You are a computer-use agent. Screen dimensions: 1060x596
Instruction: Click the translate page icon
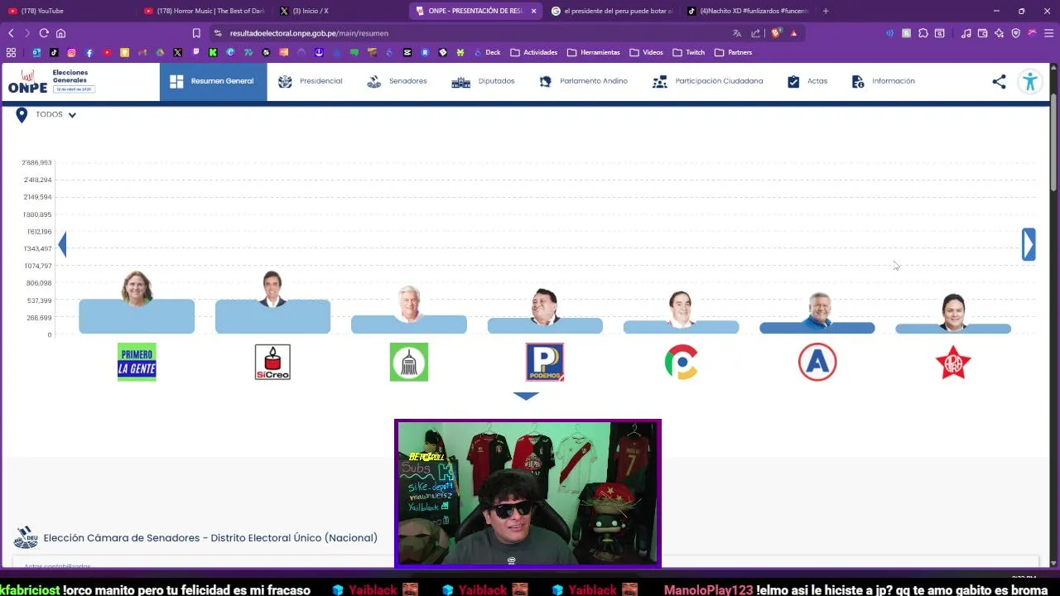pyautogui.click(x=736, y=33)
